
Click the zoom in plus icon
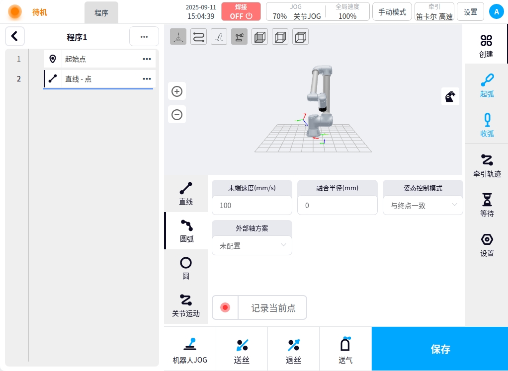177,91
